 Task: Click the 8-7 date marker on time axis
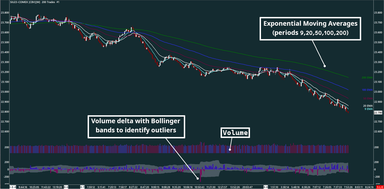click(83, 187)
